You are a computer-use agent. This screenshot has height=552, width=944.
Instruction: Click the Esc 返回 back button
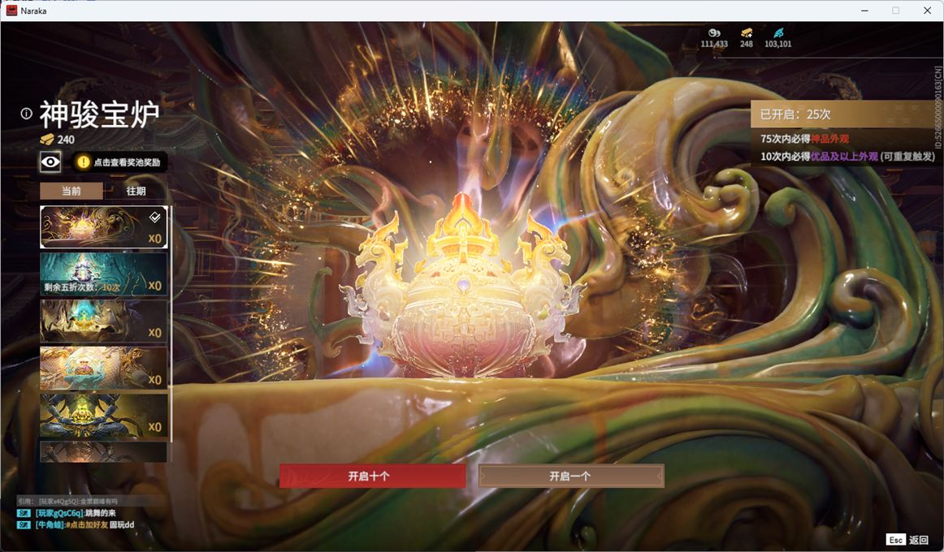pos(907,539)
